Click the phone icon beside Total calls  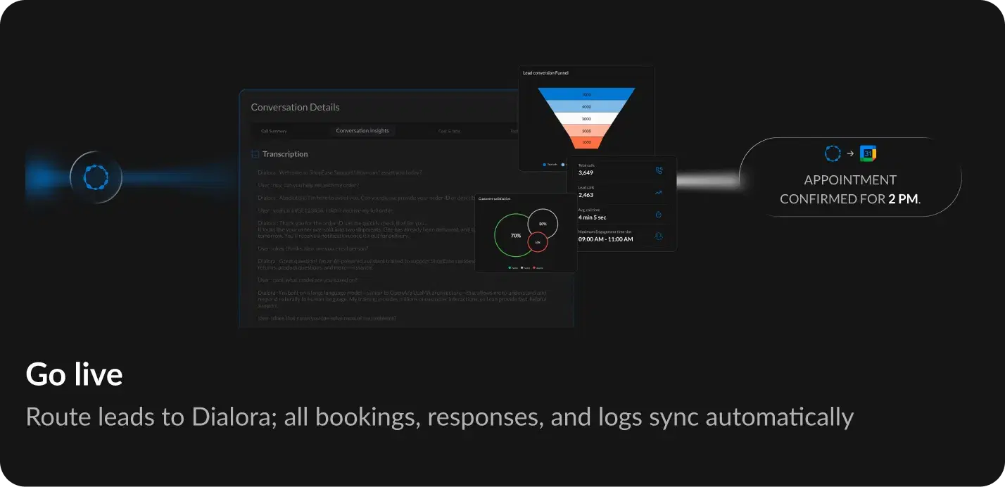[659, 170]
